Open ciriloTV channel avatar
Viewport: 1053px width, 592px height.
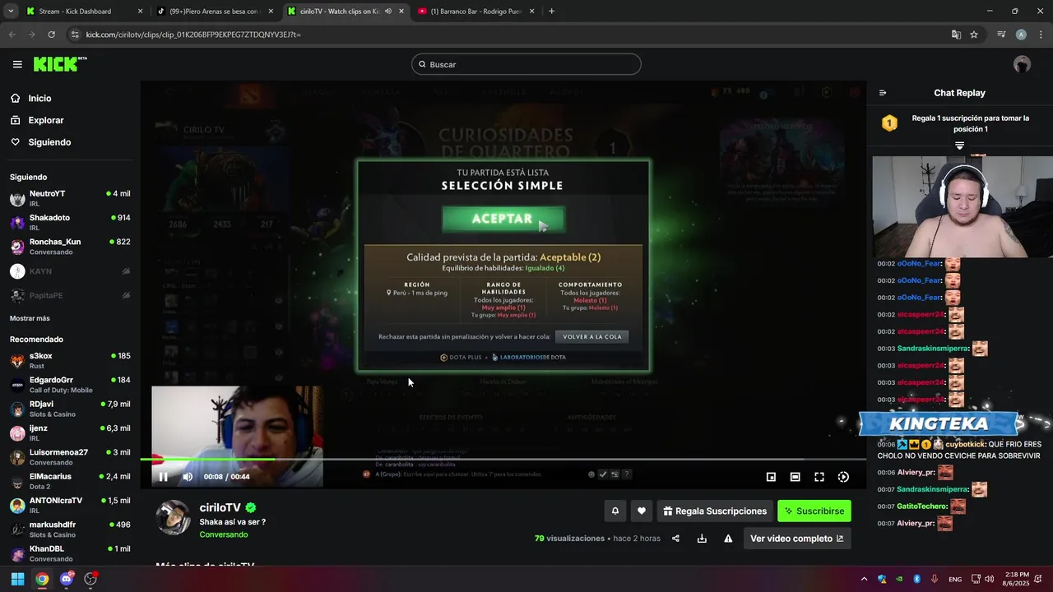pos(173,518)
